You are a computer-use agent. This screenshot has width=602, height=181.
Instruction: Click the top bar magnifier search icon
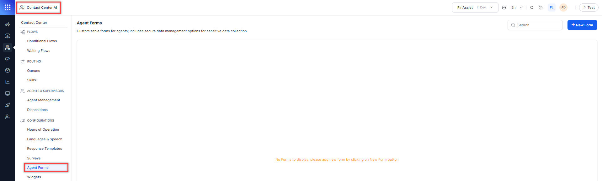tap(532, 8)
